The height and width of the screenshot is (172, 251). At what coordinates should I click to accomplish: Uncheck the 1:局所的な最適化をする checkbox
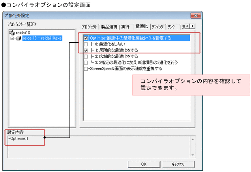tap(86, 50)
